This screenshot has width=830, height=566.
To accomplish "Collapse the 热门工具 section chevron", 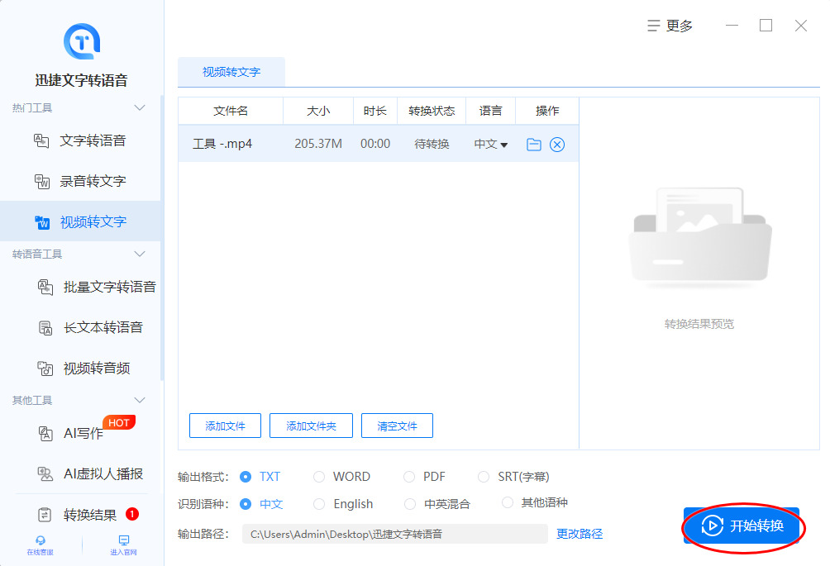I will (x=140, y=108).
